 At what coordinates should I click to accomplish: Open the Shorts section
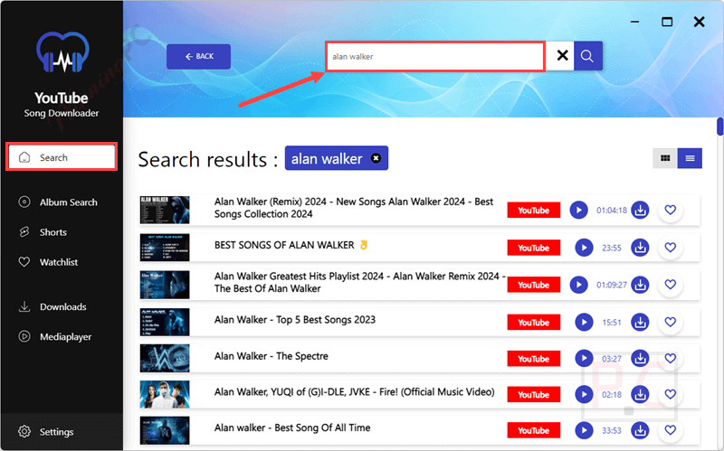(x=43, y=232)
